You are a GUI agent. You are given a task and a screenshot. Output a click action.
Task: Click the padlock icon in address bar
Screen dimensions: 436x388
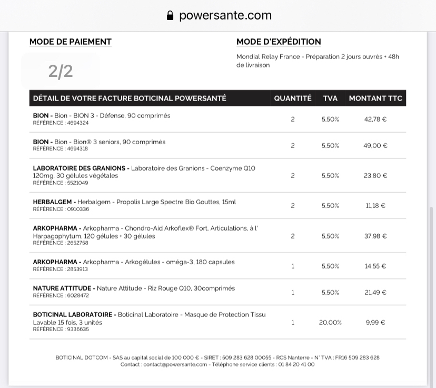click(170, 15)
